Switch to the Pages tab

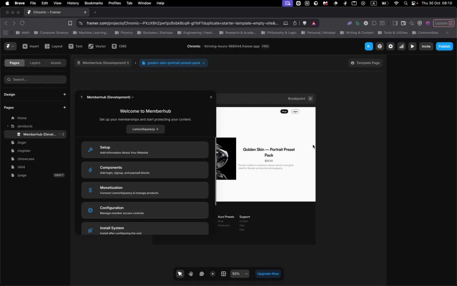14,63
